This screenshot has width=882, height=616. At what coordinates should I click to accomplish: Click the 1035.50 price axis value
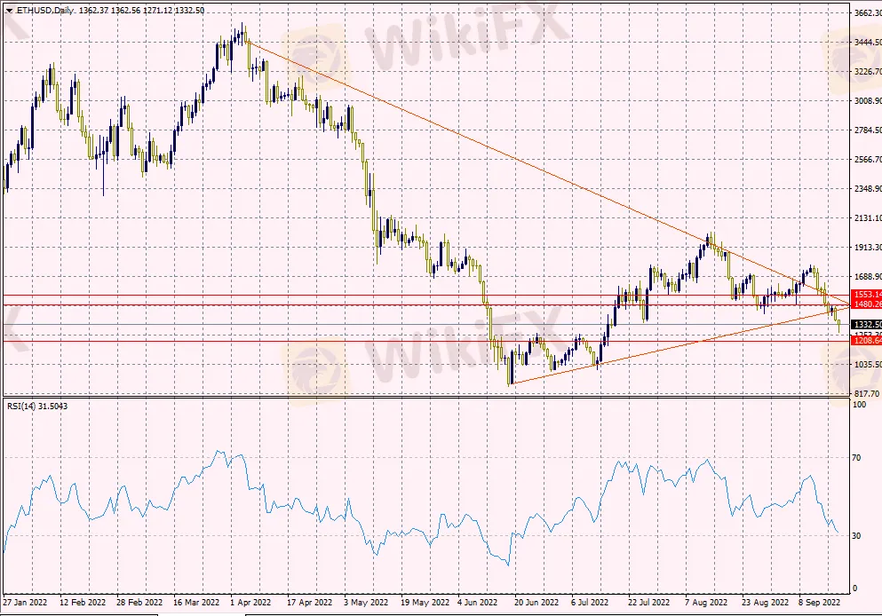point(866,364)
